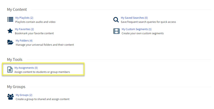The height and width of the screenshot is (109, 214).
Task: Open My Assignments (0) link
Action: [26, 68]
